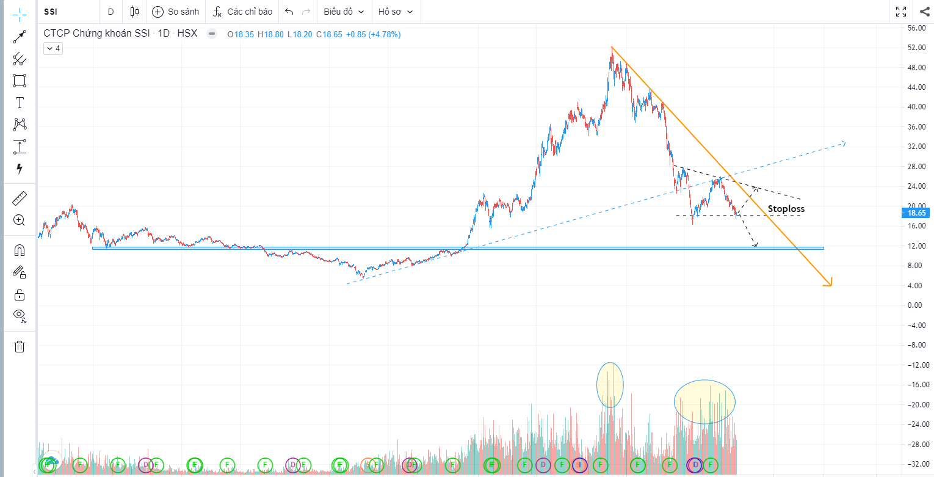Click the -32.00 price axis label
The width and height of the screenshot is (934, 477).
pos(918,464)
